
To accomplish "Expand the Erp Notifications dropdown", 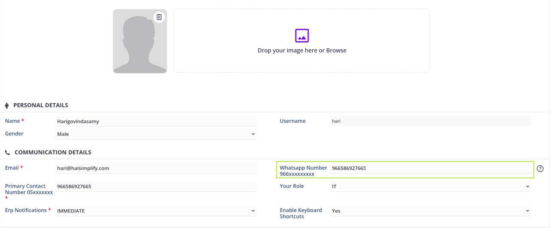I will 253,211.
